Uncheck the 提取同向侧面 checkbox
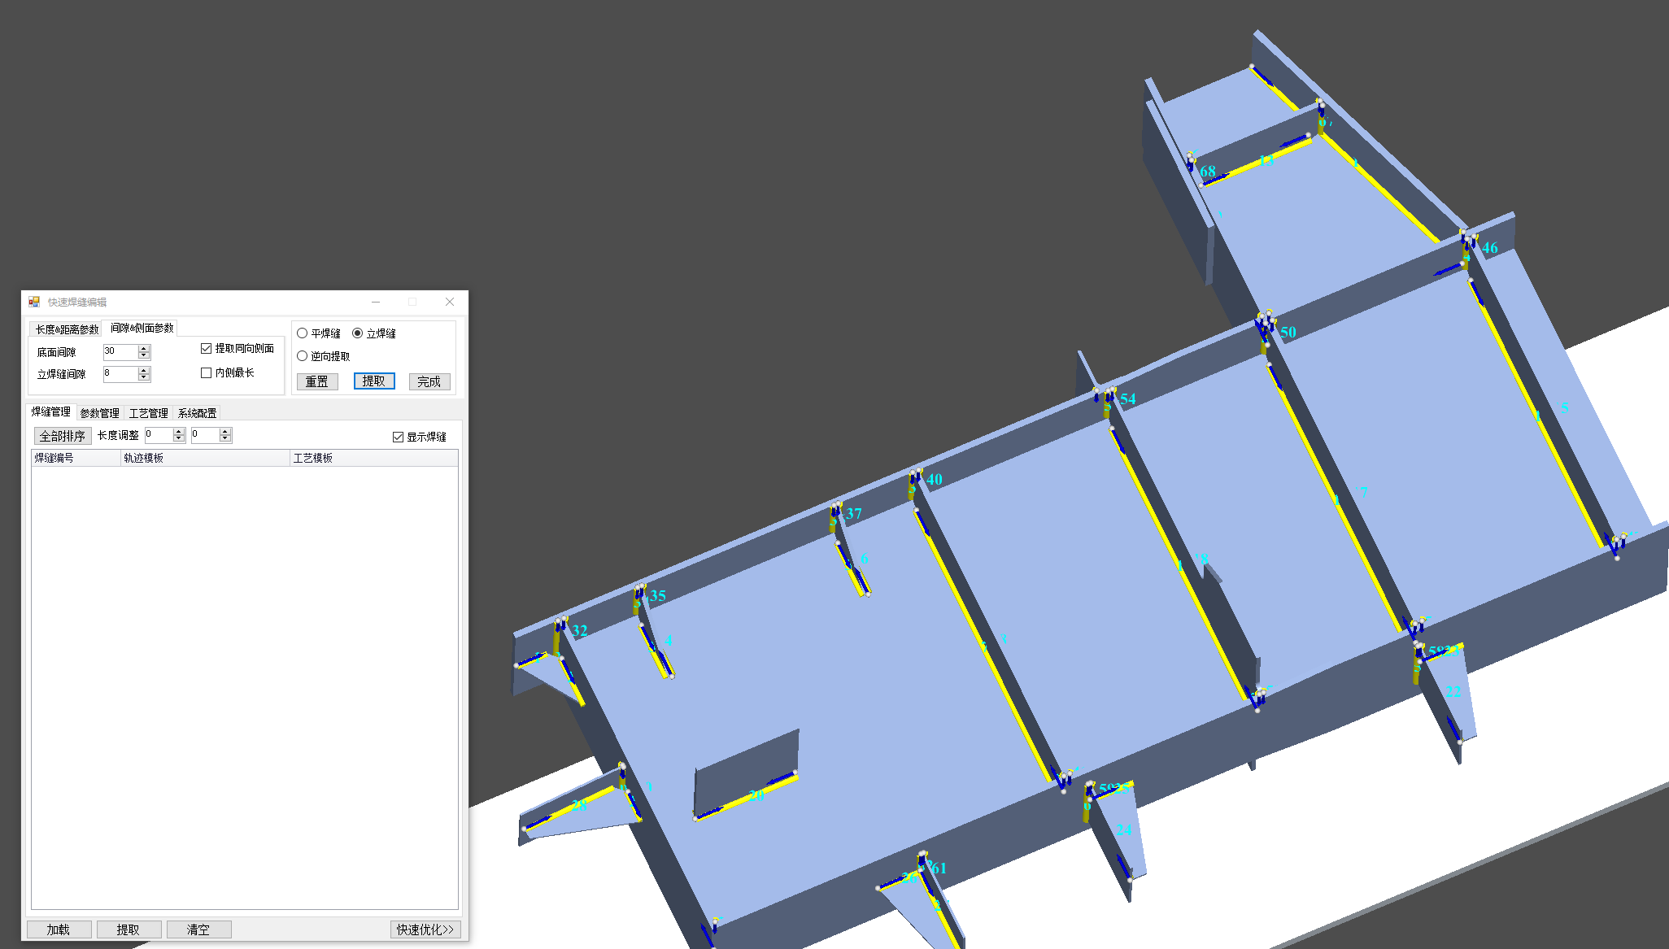 pos(207,349)
